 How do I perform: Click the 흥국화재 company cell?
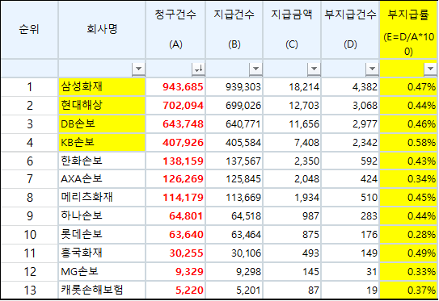point(102,253)
